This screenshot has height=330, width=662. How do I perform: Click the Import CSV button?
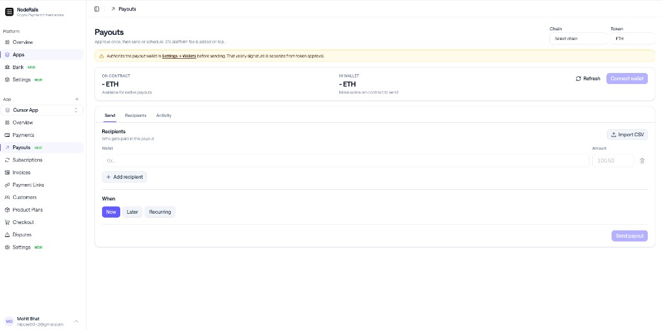pyautogui.click(x=627, y=134)
